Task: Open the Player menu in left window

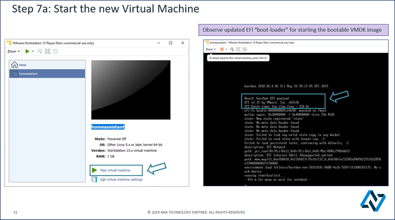Action: coord(13,51)
